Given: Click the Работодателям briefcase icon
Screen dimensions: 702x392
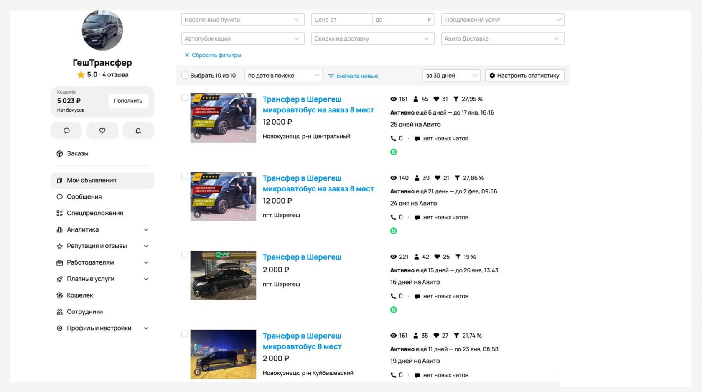Looking at the screenshot, I should (x=59, y=262).
